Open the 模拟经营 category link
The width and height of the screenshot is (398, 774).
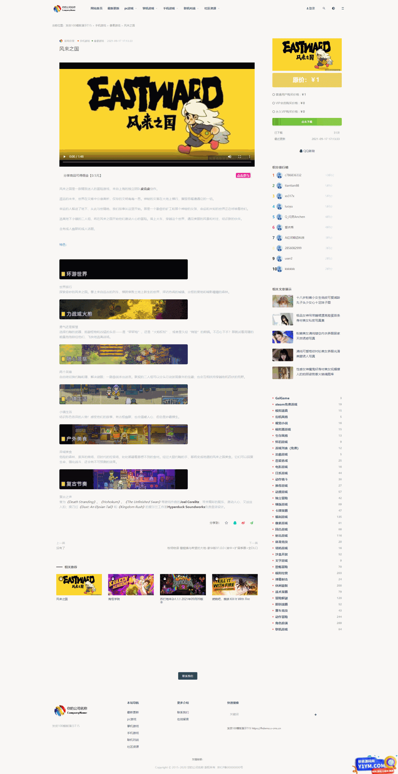[x=281, y=573]
